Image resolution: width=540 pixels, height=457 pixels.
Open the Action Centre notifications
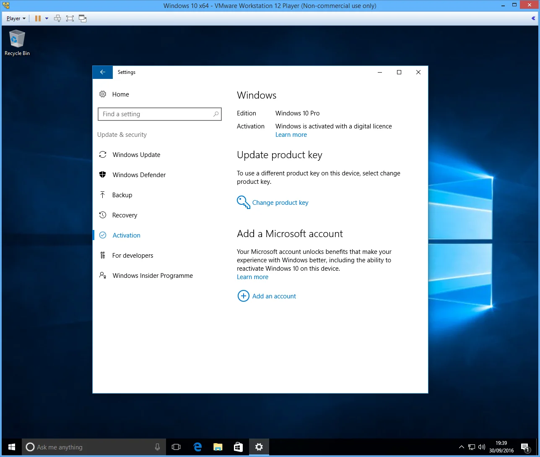point(525,447)
